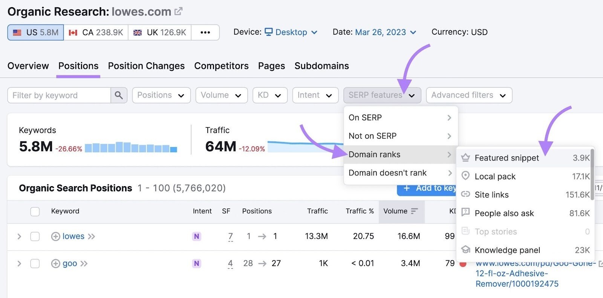Open the Intent filter dropdown
This screenshot has height=298, width=603.
pos(315,95)
